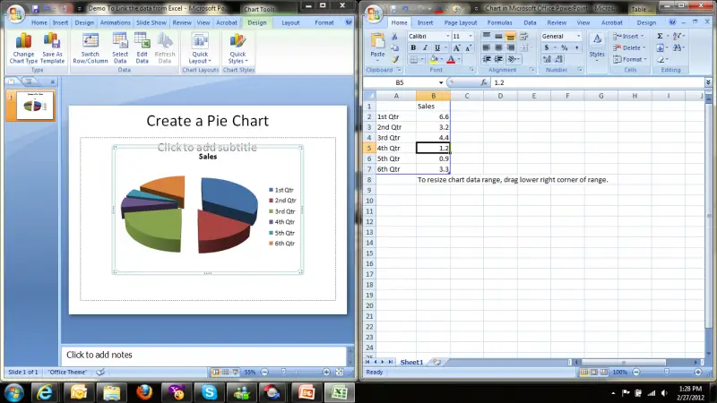The image size is (717, 403).
Task: Click Font Color button in Excel
Action: (451, 59)
